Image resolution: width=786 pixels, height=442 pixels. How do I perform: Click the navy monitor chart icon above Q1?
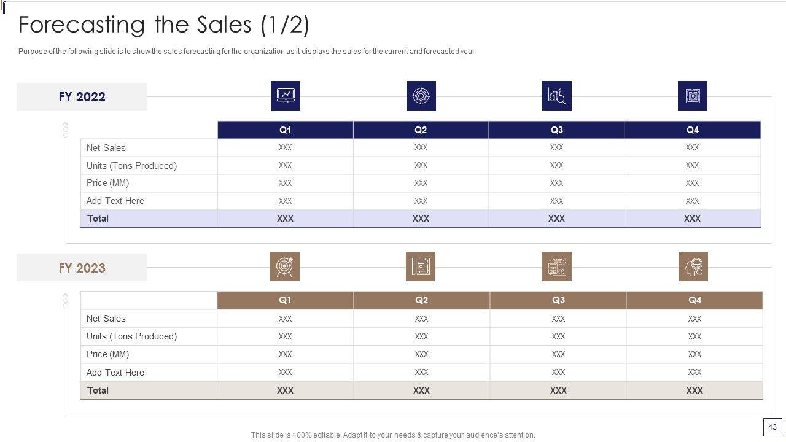[286, 96]
